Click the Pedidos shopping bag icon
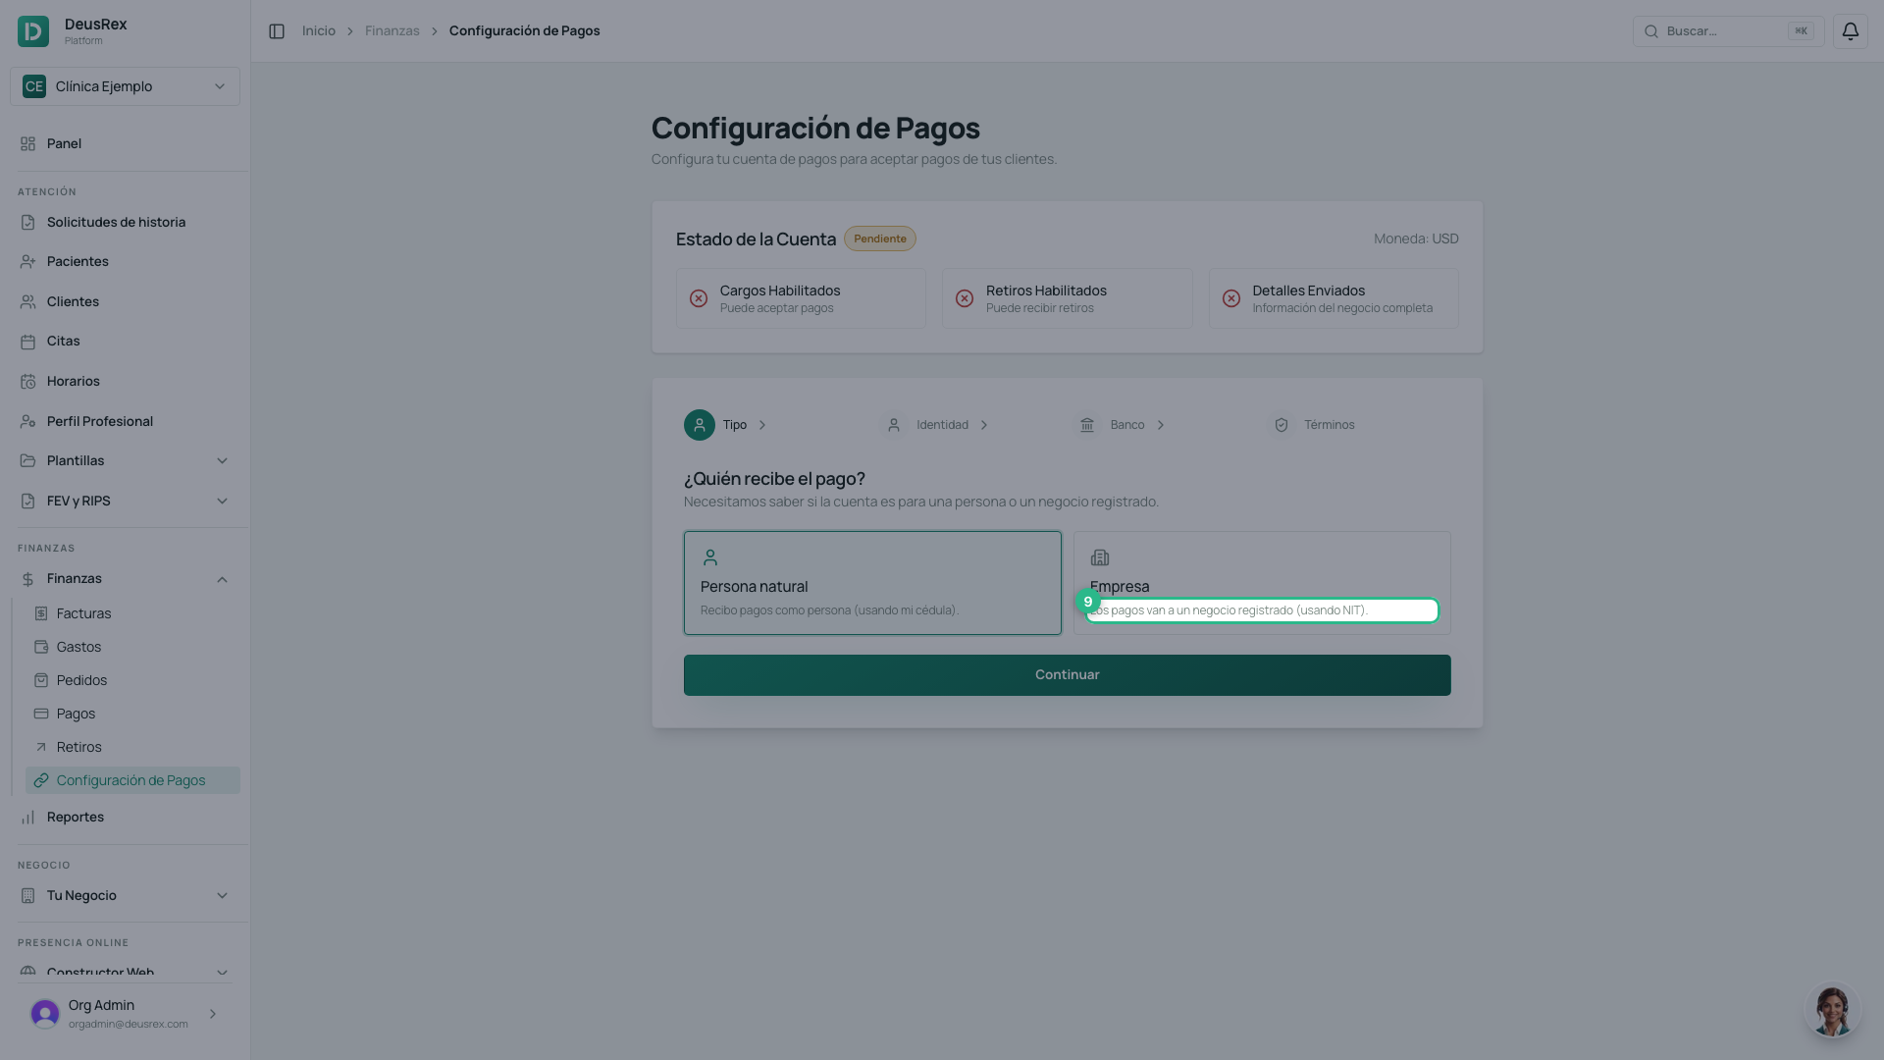The height and width of the screenshot is (1060, 1884). (41, 681)
